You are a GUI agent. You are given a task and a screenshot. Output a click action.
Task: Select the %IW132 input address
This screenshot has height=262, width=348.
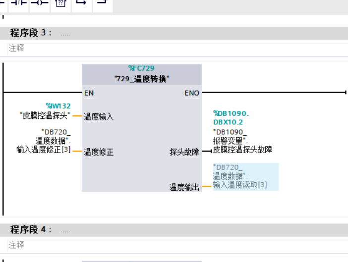pos(58,105)
